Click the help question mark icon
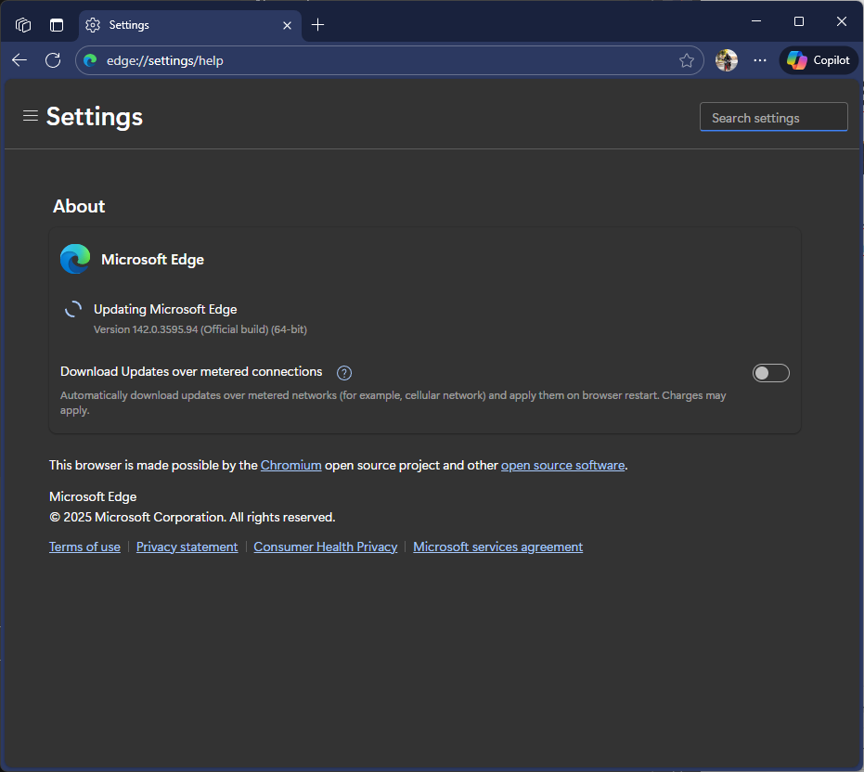Image resolution: width=864 pixels, height=772 pixels. tap(344, 373)
